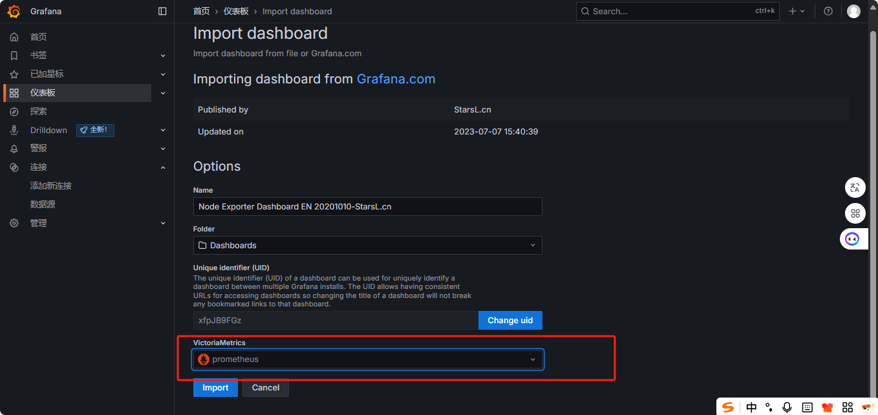Viewport: 878px width, 415px height.
Task: Click the connections icon beside 连接
Action: 14,167
